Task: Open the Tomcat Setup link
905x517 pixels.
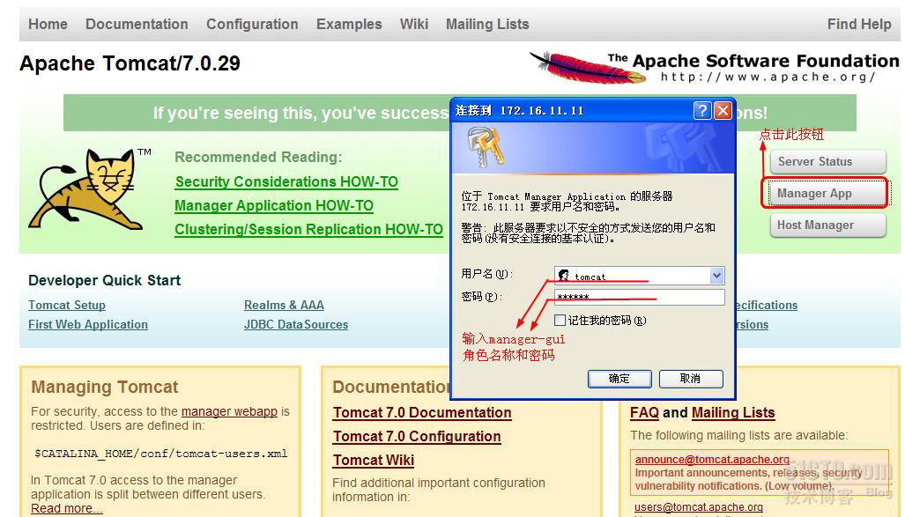Action: click(x=67, y=305)
